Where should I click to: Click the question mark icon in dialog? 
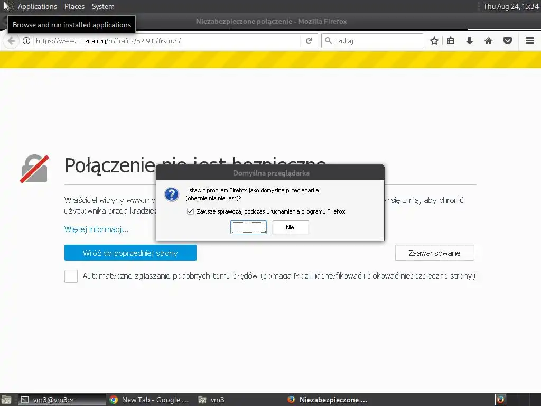click(x=172, y=195)
